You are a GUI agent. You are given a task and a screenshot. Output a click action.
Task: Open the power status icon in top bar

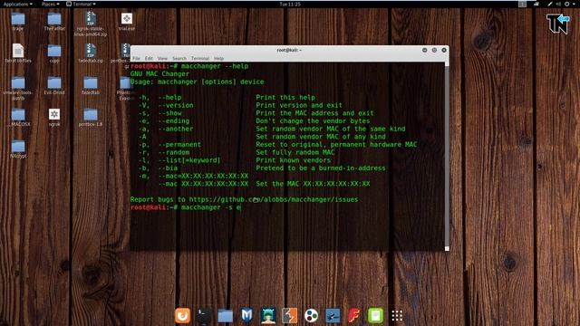[x=566, y=4]
